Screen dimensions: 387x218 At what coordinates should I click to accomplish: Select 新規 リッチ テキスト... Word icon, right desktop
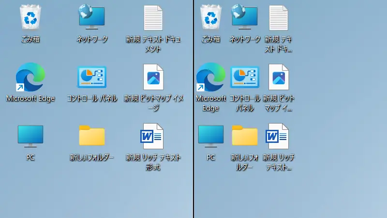pyautogui.click(x=277, y=136)
